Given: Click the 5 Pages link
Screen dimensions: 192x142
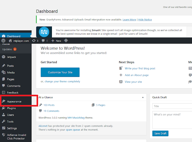Looking at the screenshot, I should point(101,105).
